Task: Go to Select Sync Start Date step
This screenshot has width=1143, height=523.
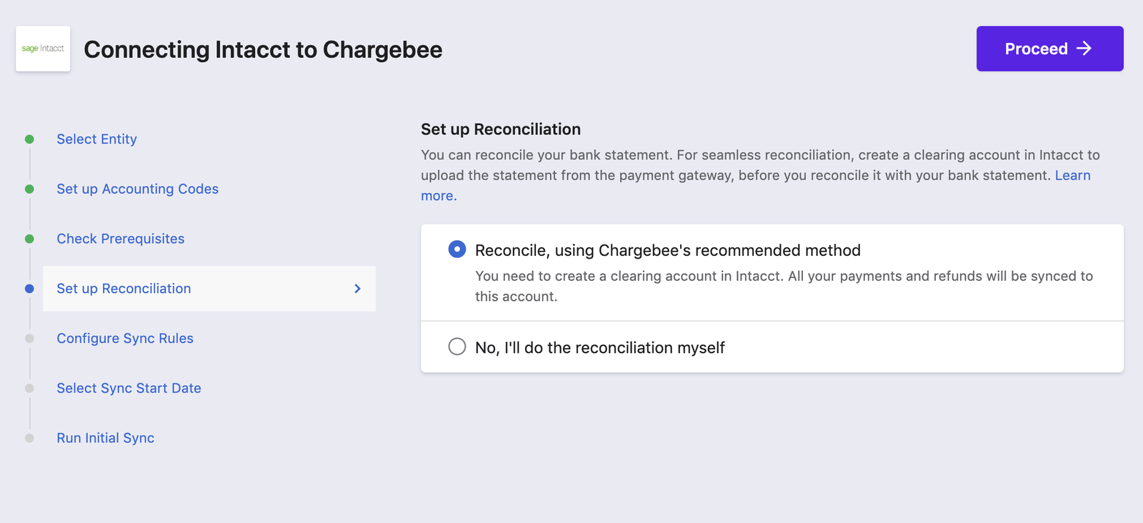Action: click(x=129, y=388)
